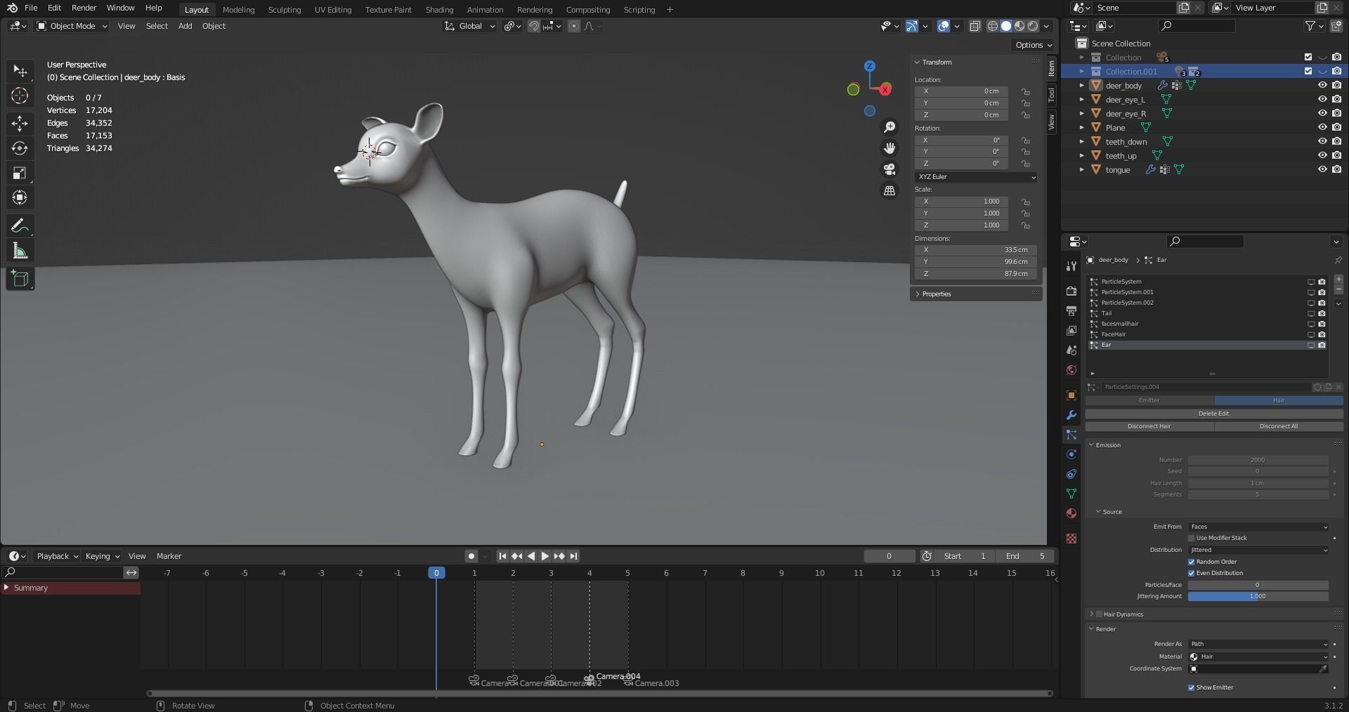Toggle tongue object visibility eye
This screenshot has height=712, width=1349.
coord(1322,169)
